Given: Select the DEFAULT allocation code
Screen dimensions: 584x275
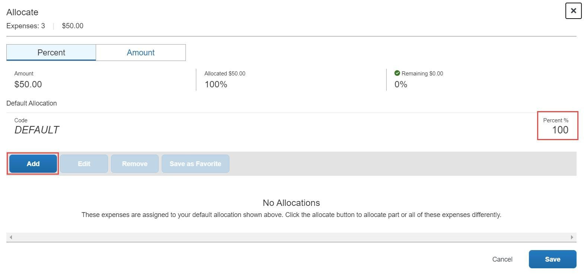Looking at the screenshot, I should tap(36, 130).
